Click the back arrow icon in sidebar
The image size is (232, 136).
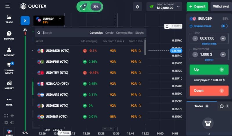(12, 116)
